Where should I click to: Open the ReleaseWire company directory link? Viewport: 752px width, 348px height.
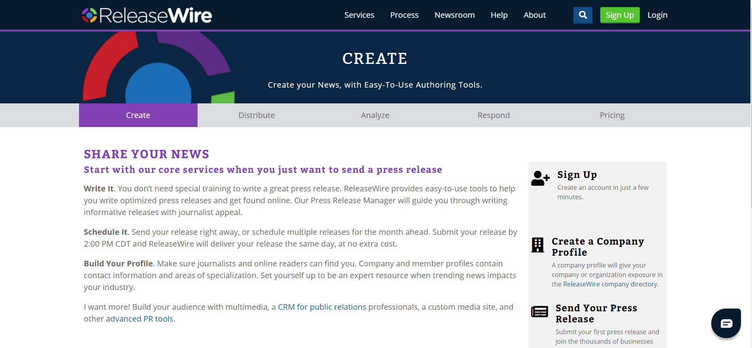coord(610,284)
